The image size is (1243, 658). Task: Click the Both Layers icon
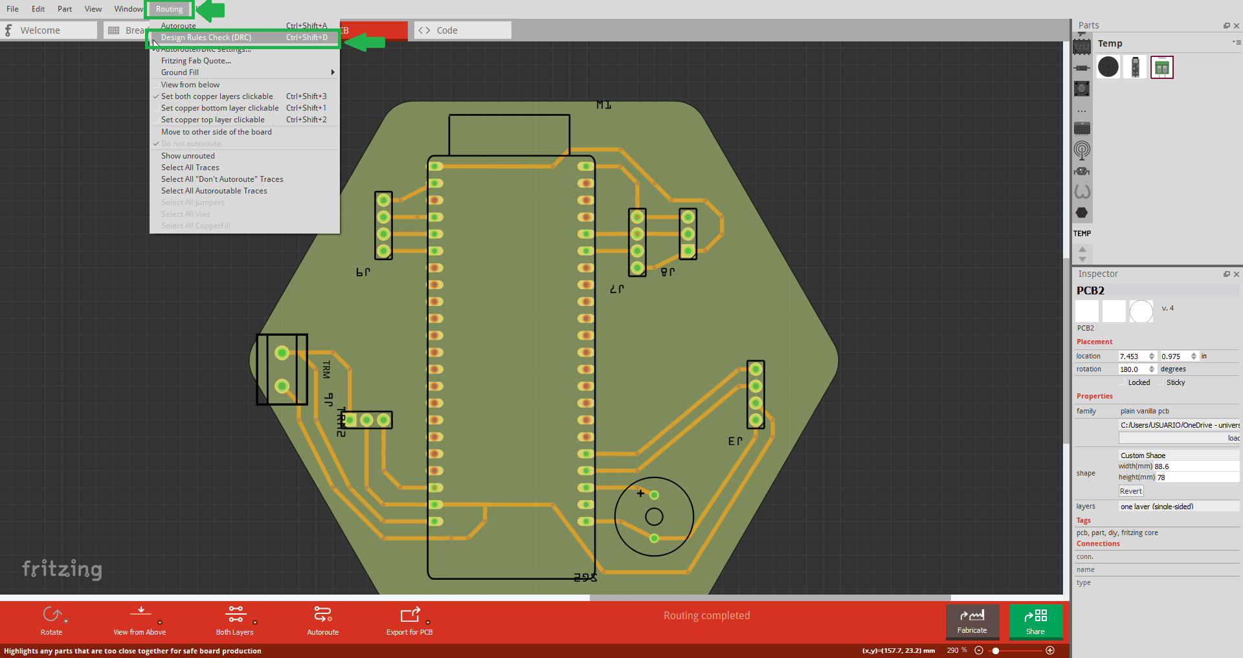tap(235, 613)
